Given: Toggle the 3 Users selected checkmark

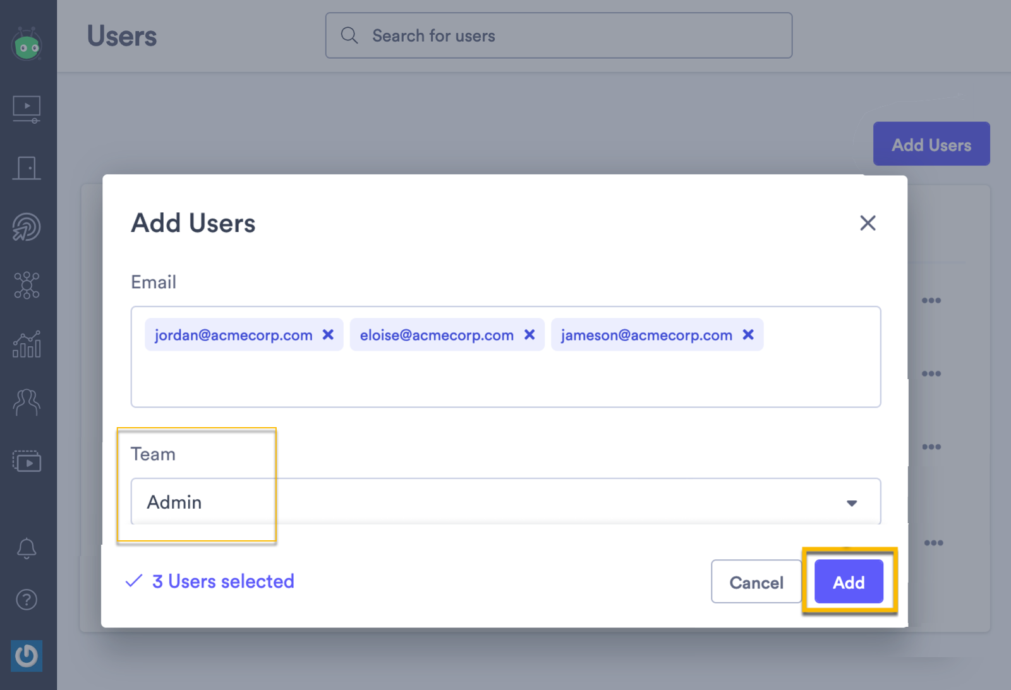Looking at the screenshot, I should (133, 581).
